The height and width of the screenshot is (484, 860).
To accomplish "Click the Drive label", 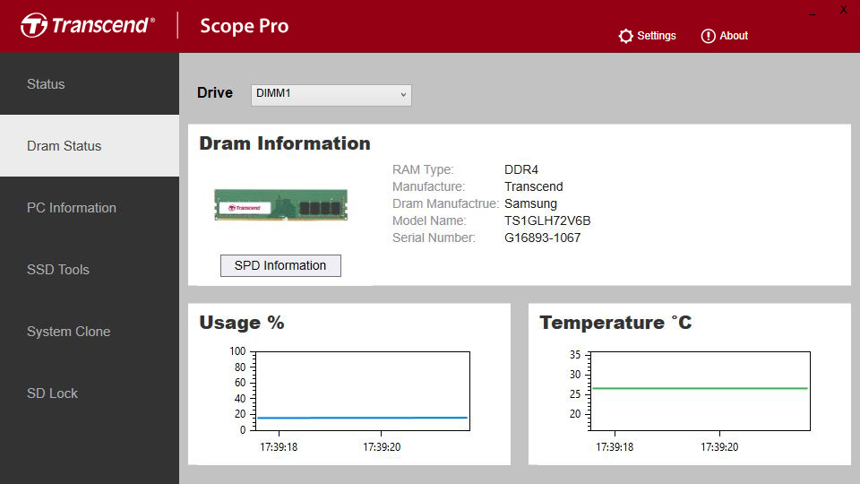I will [215, 92].
